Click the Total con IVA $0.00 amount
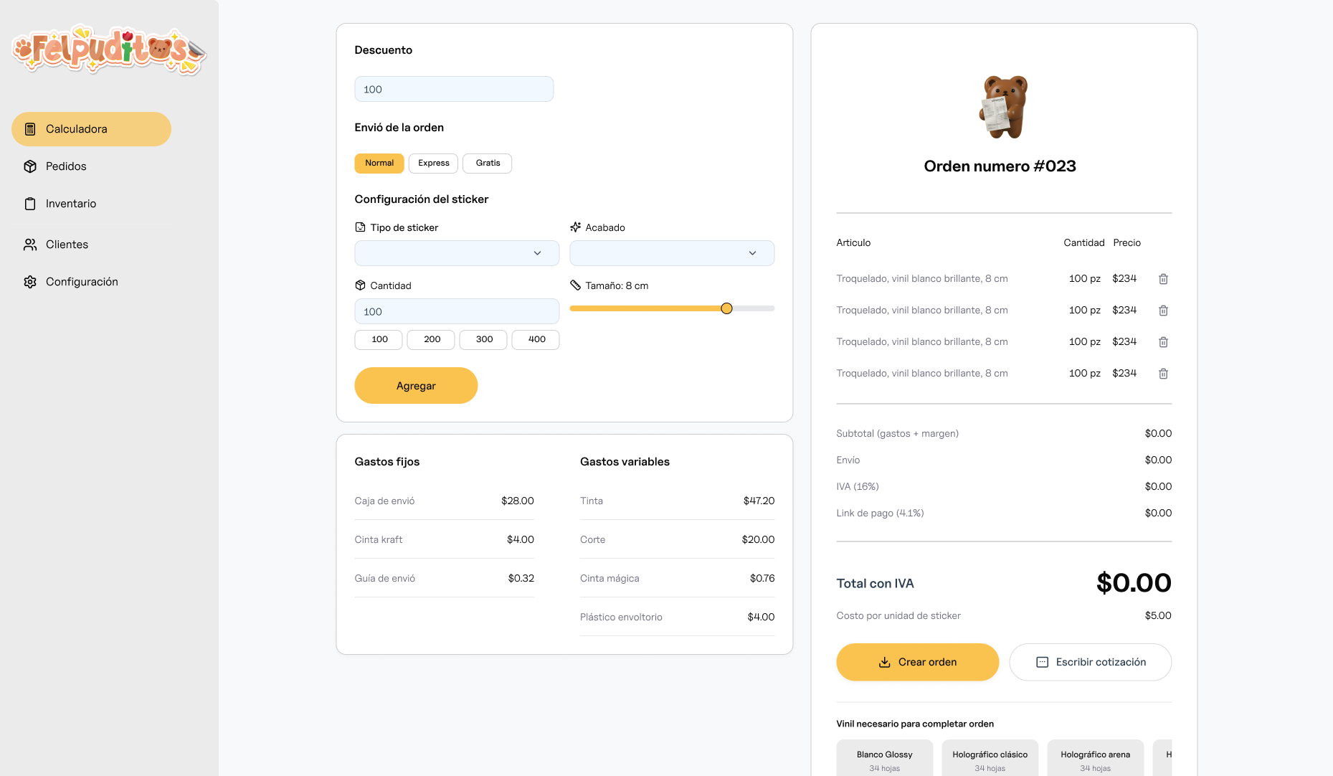The width and height of the screenshot is (1333, 776). coord(1134,583)
